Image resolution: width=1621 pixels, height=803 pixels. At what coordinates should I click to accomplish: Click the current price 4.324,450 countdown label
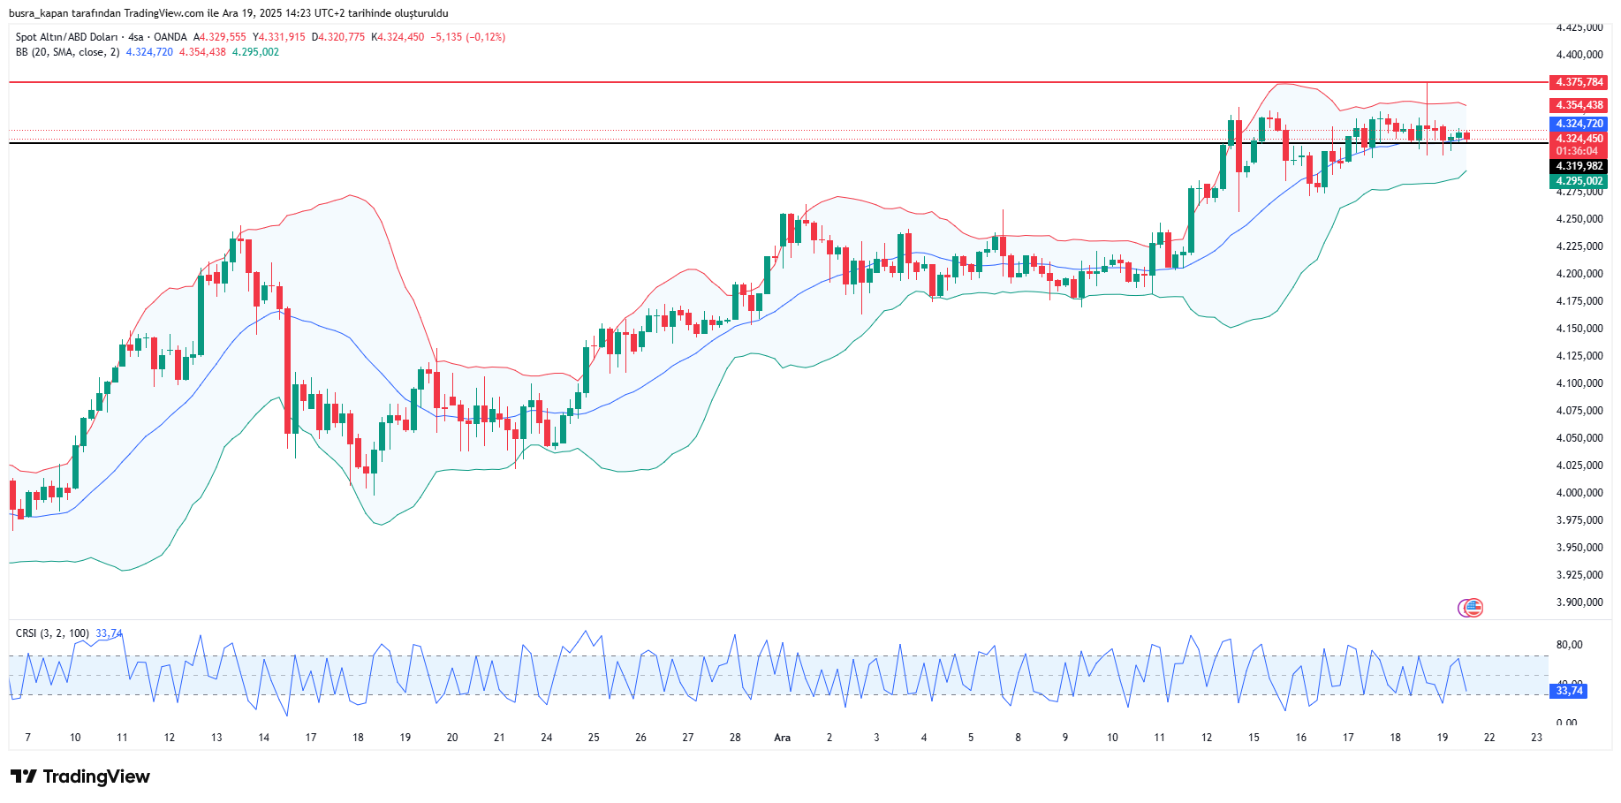click(x=1579, y=145)
